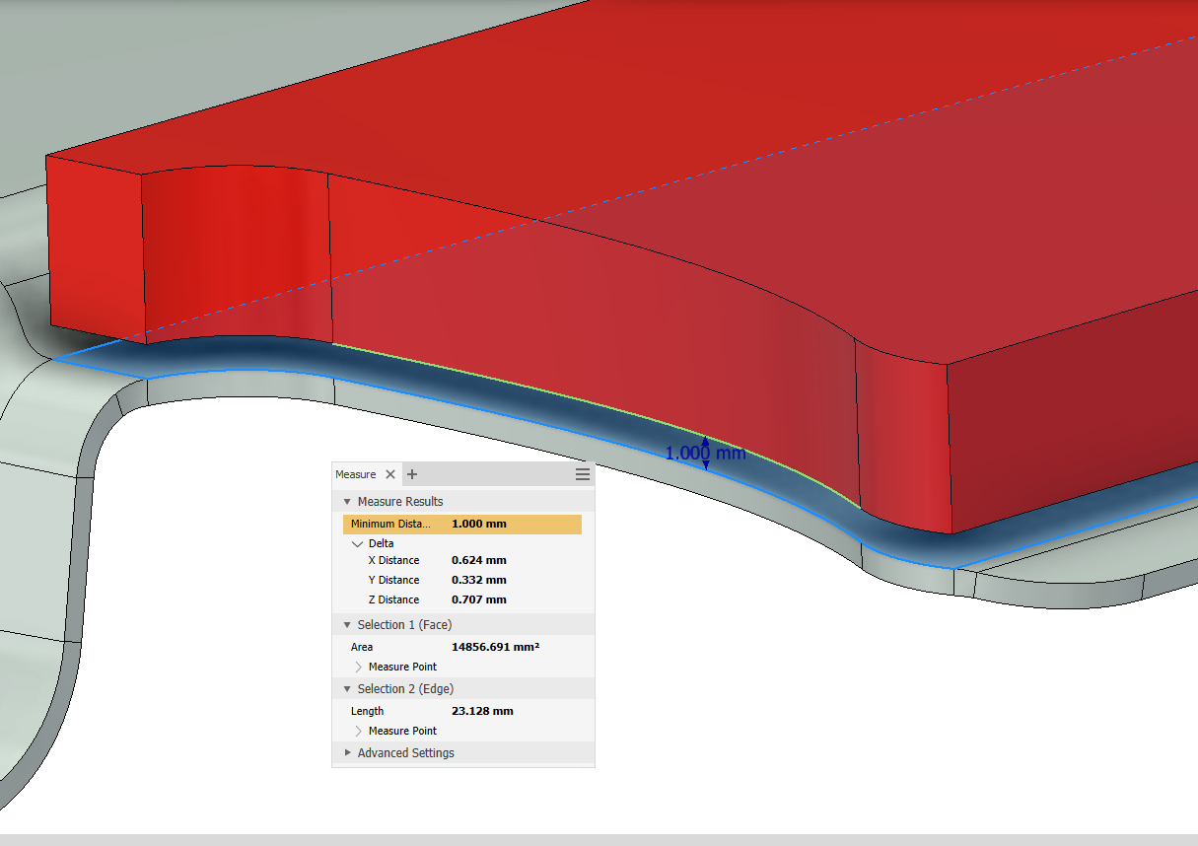
Task: Expand Measure Point under Selection 1 (Face)
Action: pyautogui.click(x=359, y=667)
